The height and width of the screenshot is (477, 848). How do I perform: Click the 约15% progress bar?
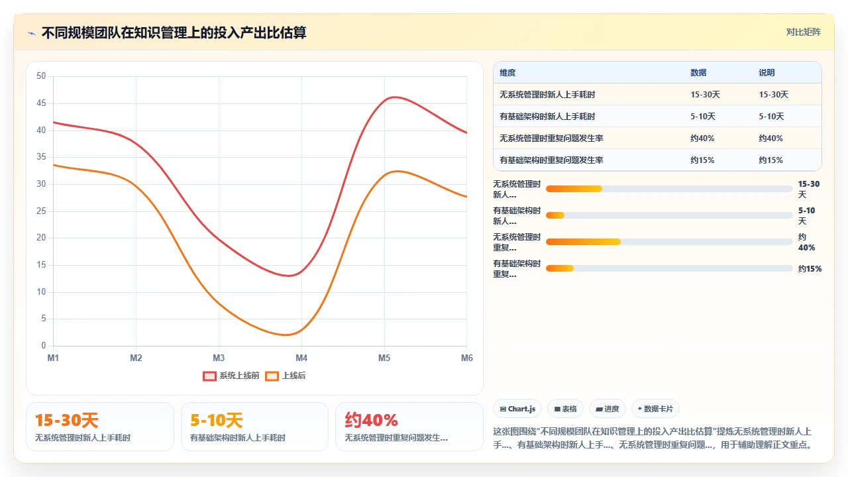(669, 268)
